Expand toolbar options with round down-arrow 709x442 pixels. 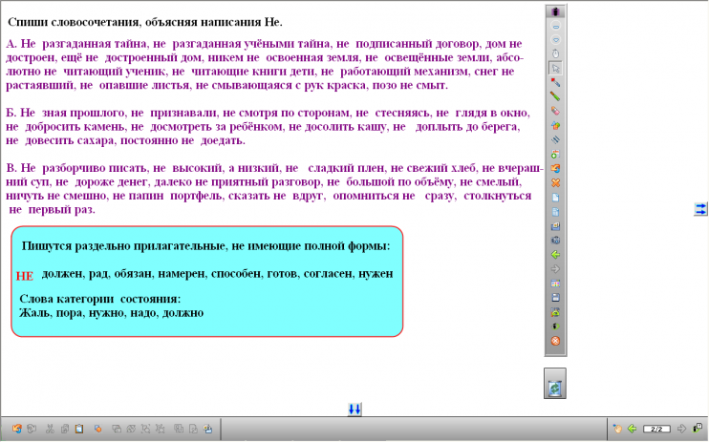pos(555,39)
